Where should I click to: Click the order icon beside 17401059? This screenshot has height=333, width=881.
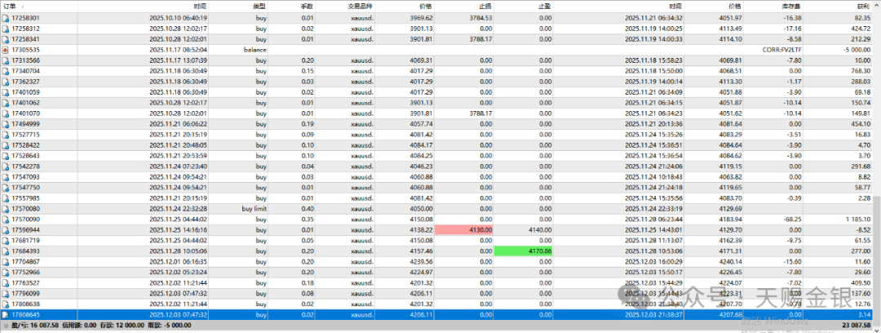pos(6,92)
